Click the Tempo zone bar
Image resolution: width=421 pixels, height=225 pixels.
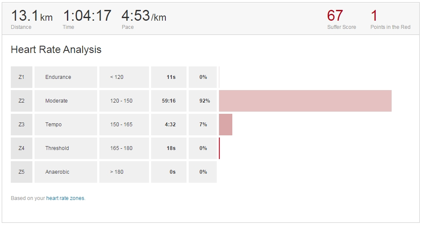225,125
